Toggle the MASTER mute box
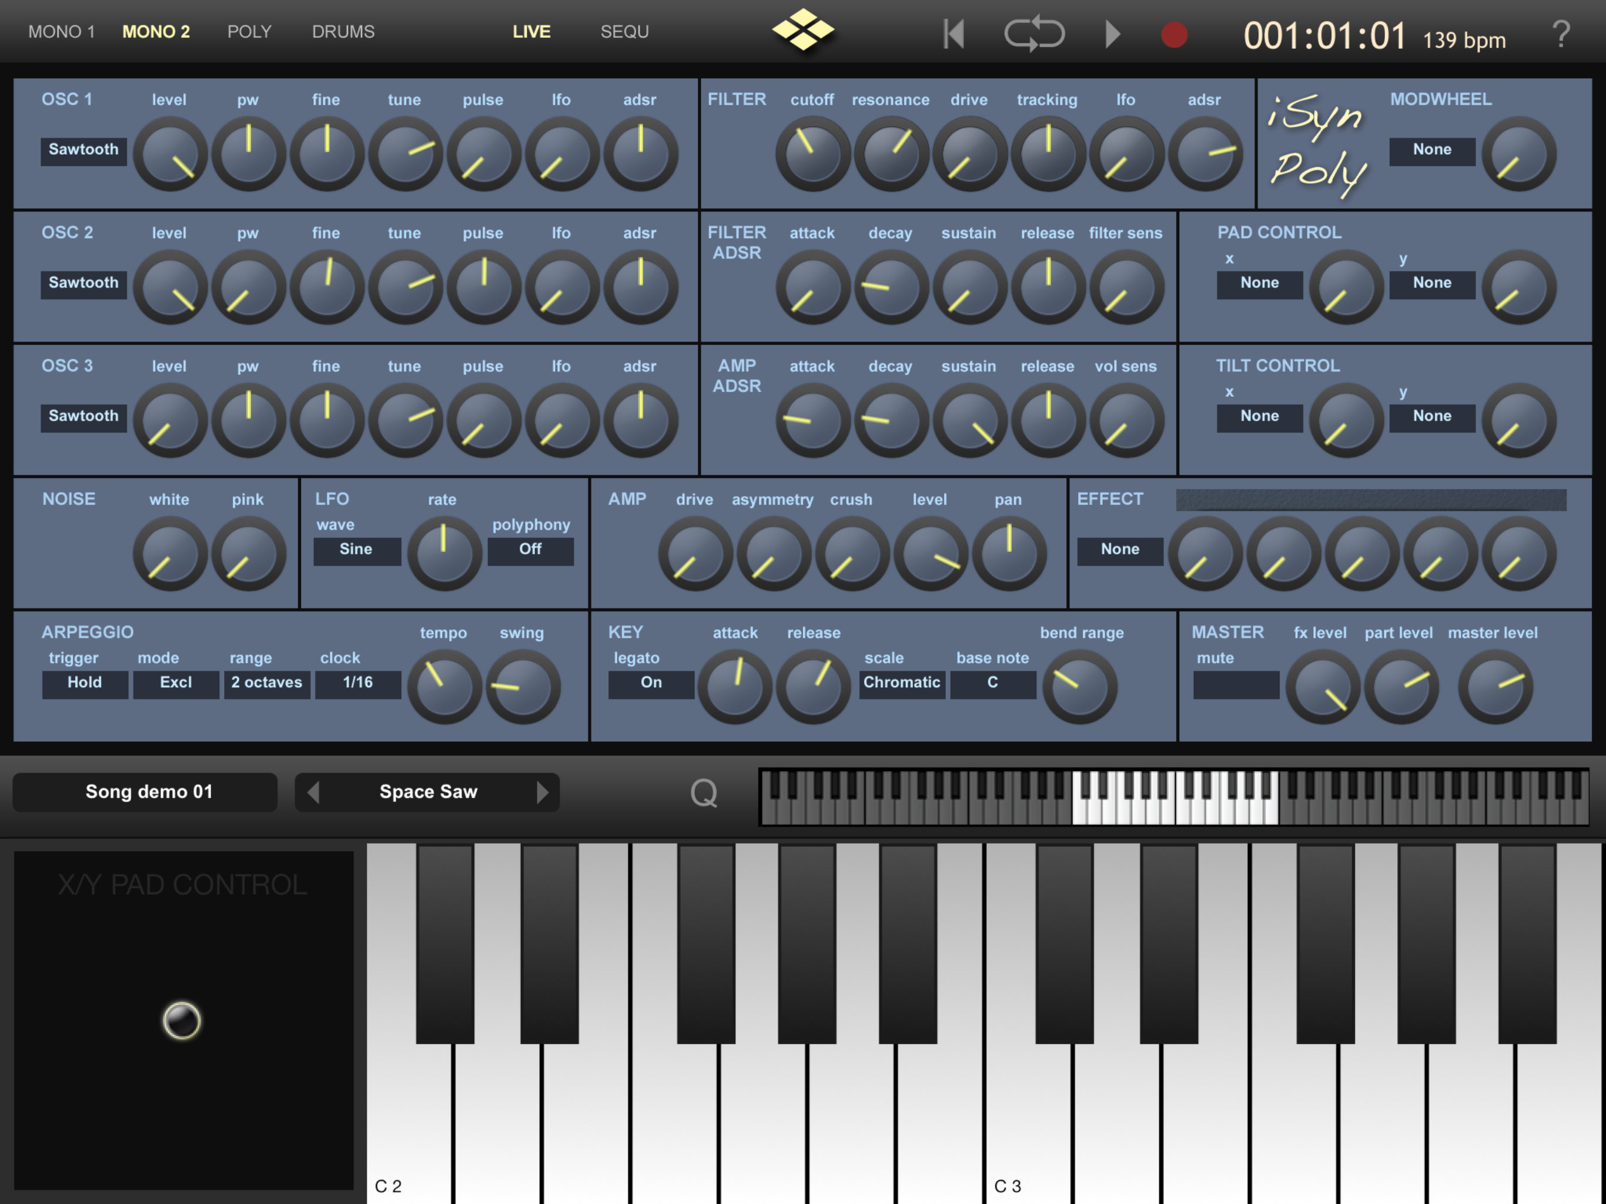Screen dimensions: 1606x1204 click(x=1236, y=684)
